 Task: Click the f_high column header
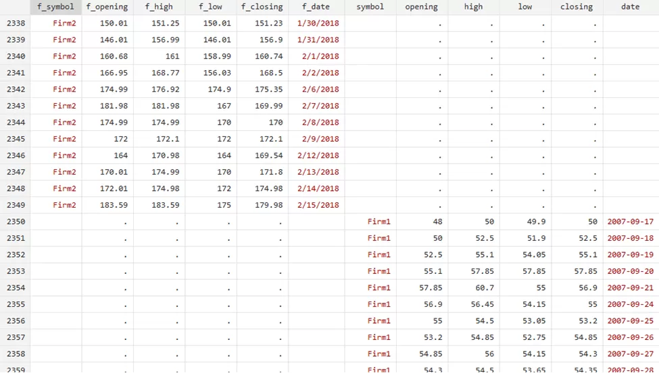(160, 7)
